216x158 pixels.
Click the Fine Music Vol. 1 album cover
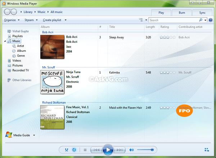point(52,117)
